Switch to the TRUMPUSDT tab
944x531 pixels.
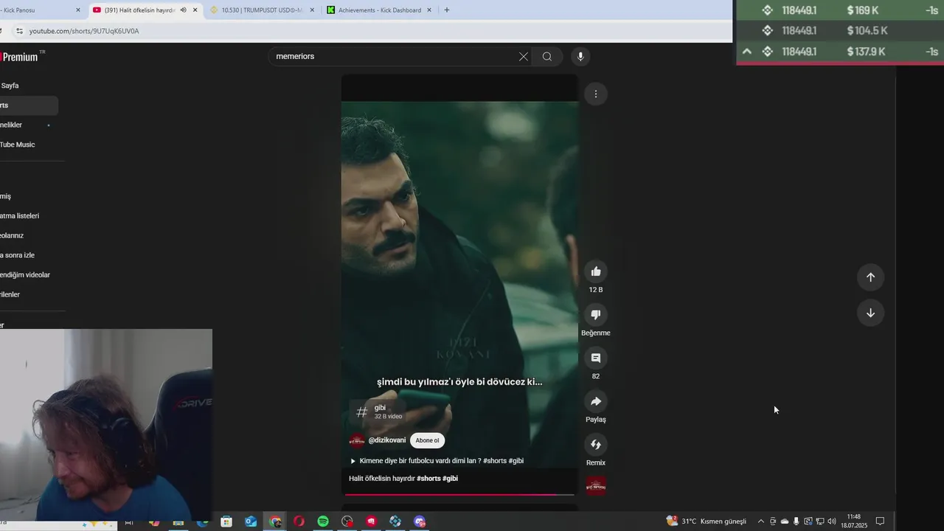click(x=262, y=10)
